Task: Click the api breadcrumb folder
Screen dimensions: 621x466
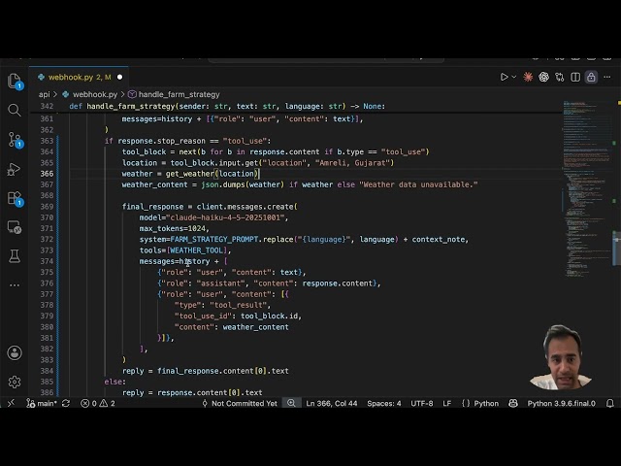Action: [x=44, y=94]
